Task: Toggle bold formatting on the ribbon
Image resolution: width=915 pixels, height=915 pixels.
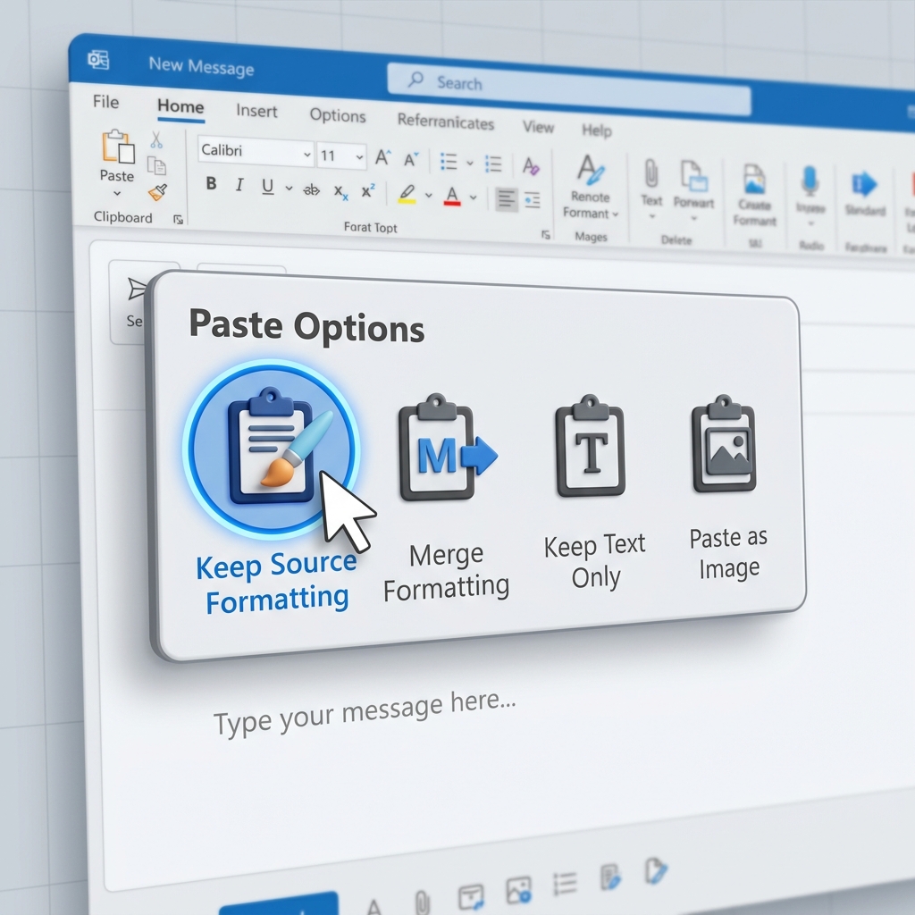Action: point(211,185)
